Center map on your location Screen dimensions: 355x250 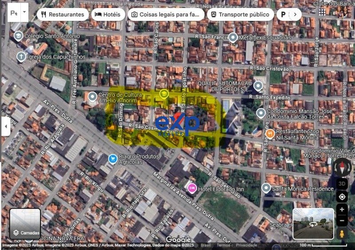tap(342, 197)
